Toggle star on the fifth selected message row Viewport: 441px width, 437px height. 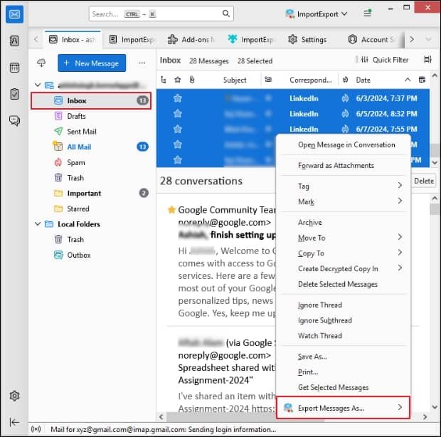[x=178, y=160]
